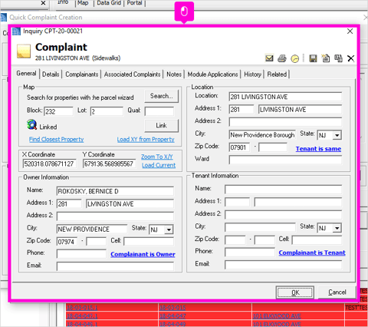Switch to the Details tab
Image resolution: width=368 pixels, height=327 pixels.
click(51, 74)
